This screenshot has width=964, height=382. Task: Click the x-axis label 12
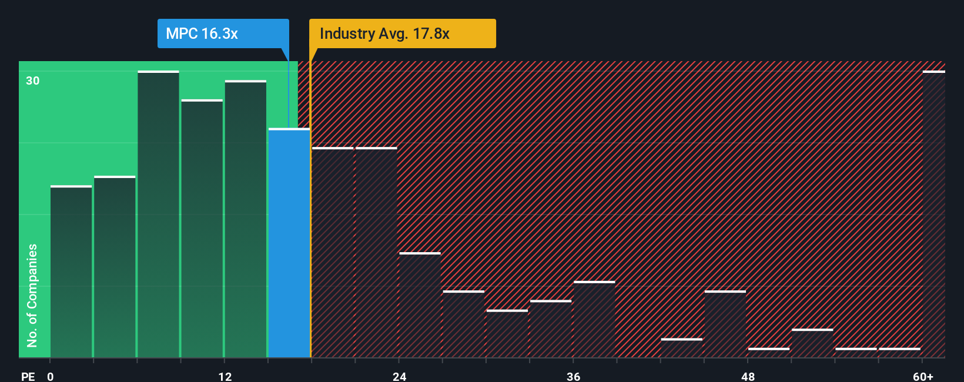pos(225,376)
